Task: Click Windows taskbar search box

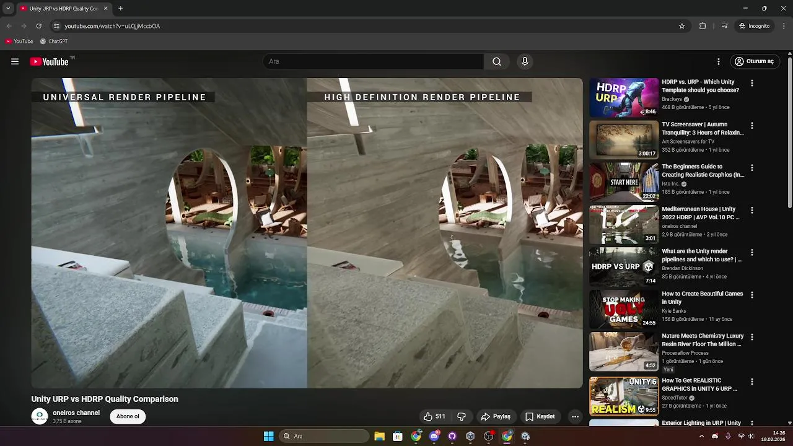Action: coord(324,436)
